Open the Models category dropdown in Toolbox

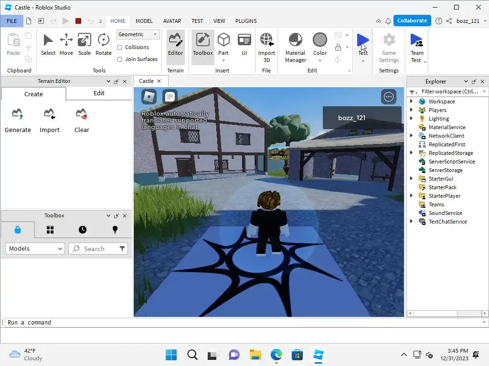[35, 249]
